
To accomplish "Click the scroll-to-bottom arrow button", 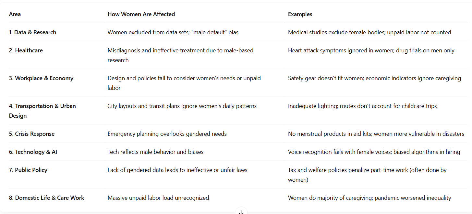I will coord(241,212).
